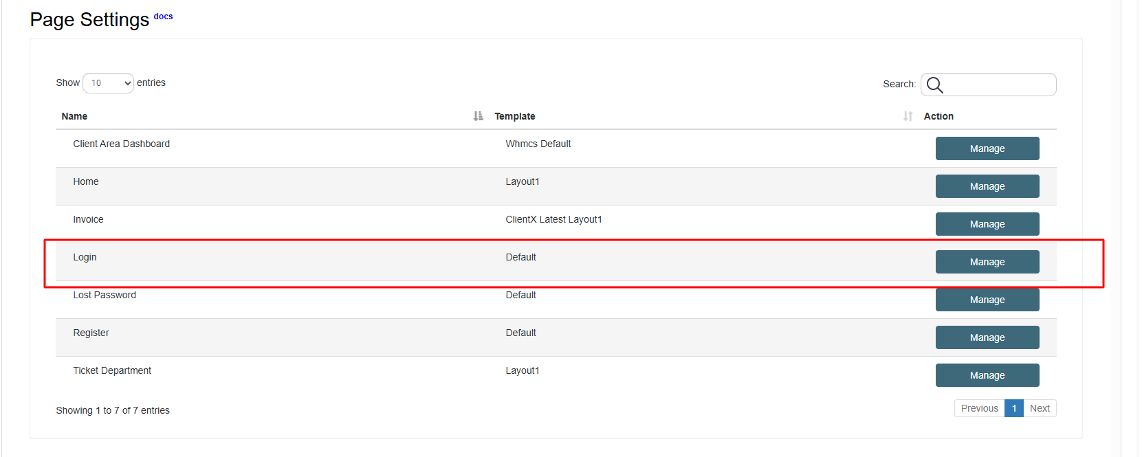The height and width of the screenshot is (457, 1142).
Task: Click Manage for Lost Password
Action: 987,300
